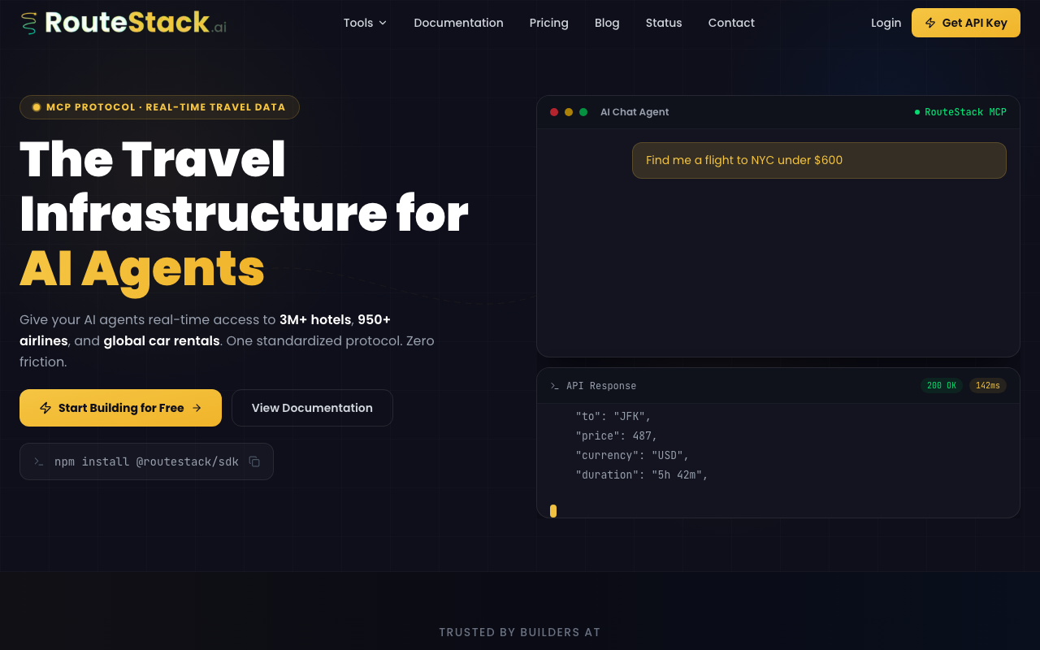Click the RouteStack MCP status indicator
Image resolution: width=1040 pixels, height=650 pixels.
[x=960, y=112]
